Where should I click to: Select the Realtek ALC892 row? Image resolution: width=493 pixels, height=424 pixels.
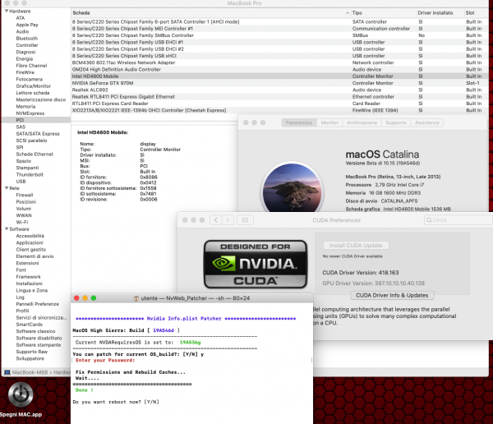click(279, 90)
